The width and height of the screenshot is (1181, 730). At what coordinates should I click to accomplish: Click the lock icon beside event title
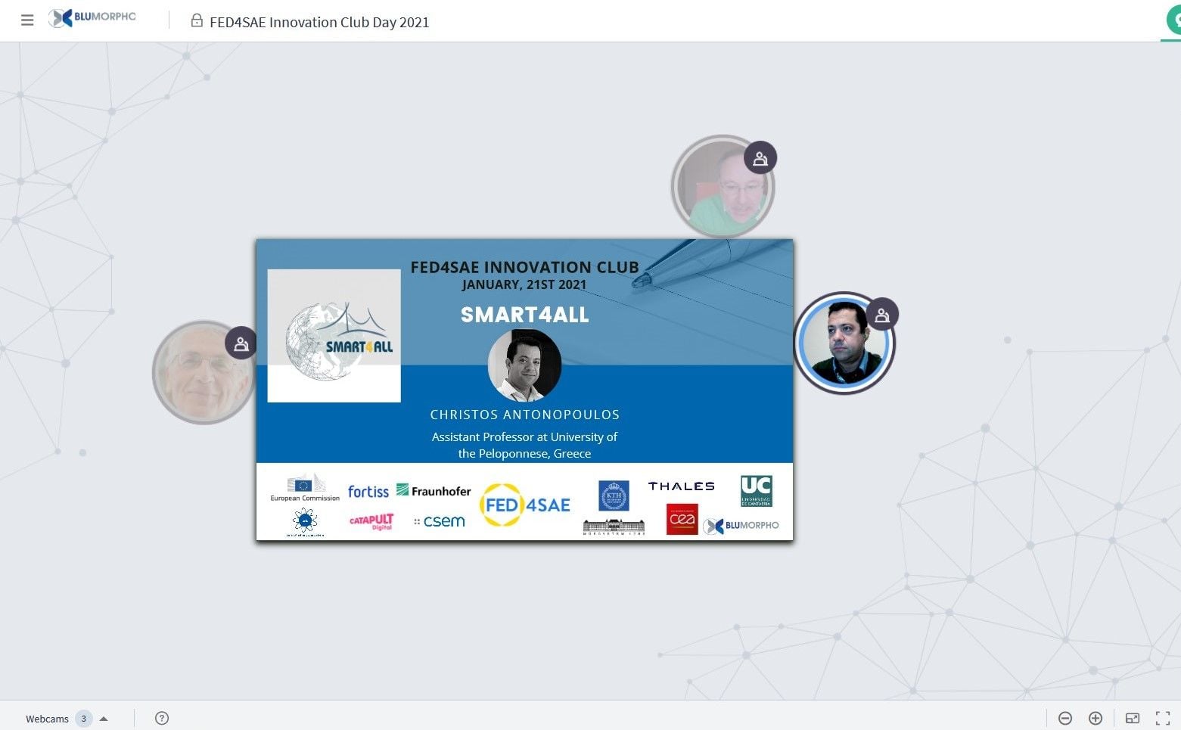(197, 21)
